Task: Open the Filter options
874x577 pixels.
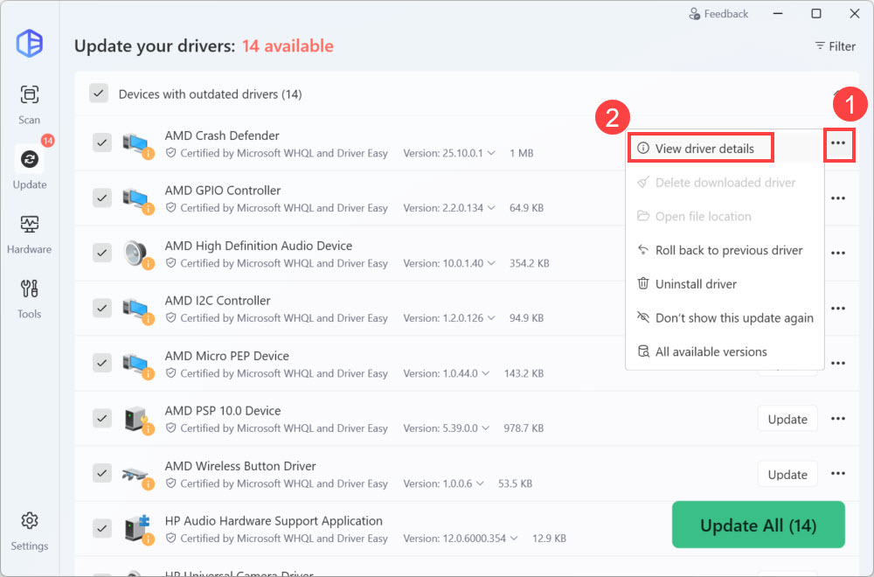Action: point(835,46)
